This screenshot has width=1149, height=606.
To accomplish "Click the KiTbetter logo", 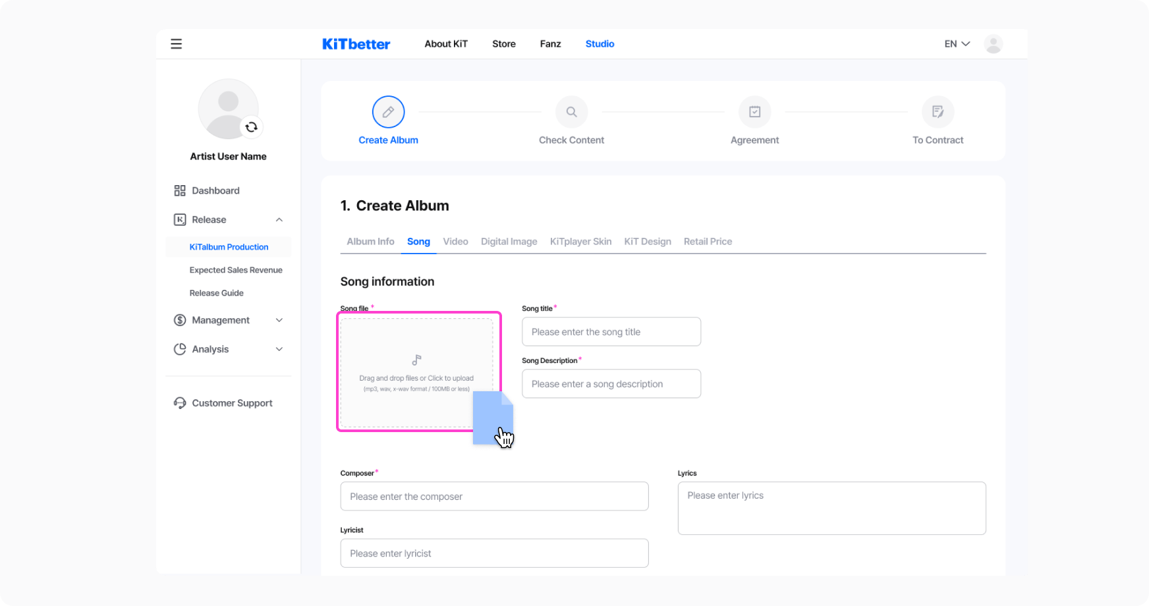I will pyautogui.click(x=356, y=44).
